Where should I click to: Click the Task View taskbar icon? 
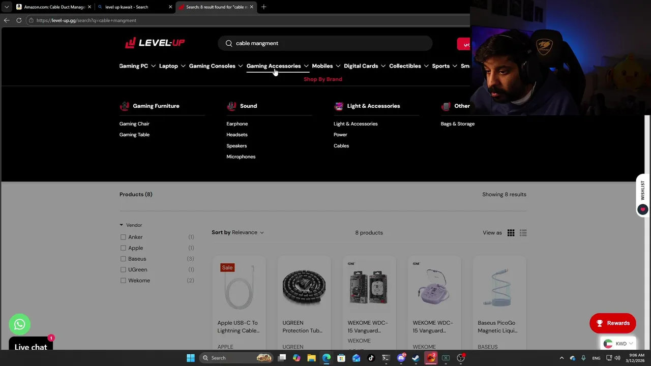(282, 358)
